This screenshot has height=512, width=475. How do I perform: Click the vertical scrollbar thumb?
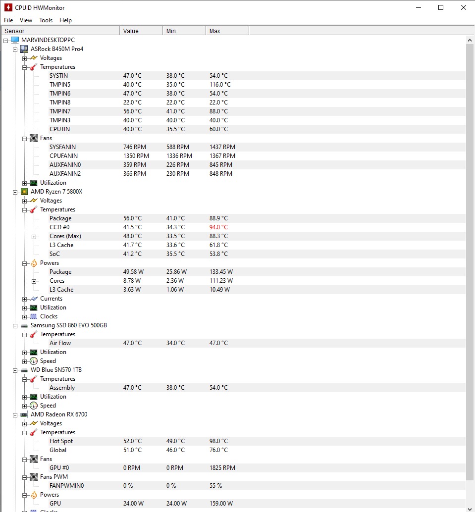470,263
